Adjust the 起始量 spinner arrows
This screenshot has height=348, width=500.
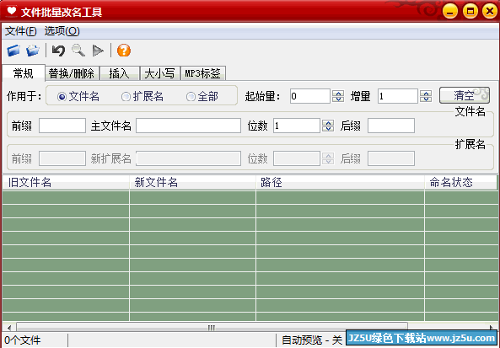[x=338, y=96]
